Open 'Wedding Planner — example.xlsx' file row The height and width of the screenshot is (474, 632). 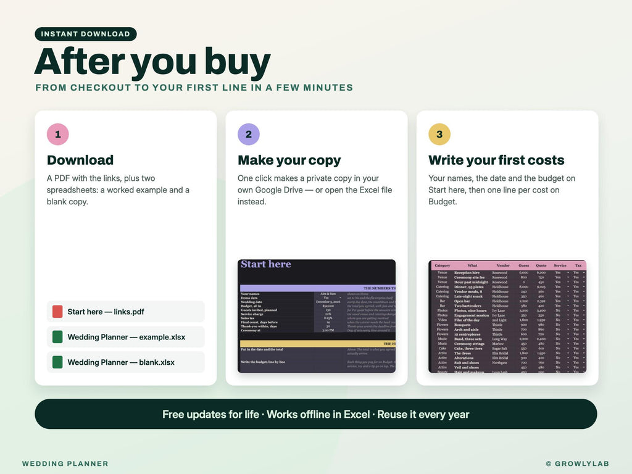126,337
